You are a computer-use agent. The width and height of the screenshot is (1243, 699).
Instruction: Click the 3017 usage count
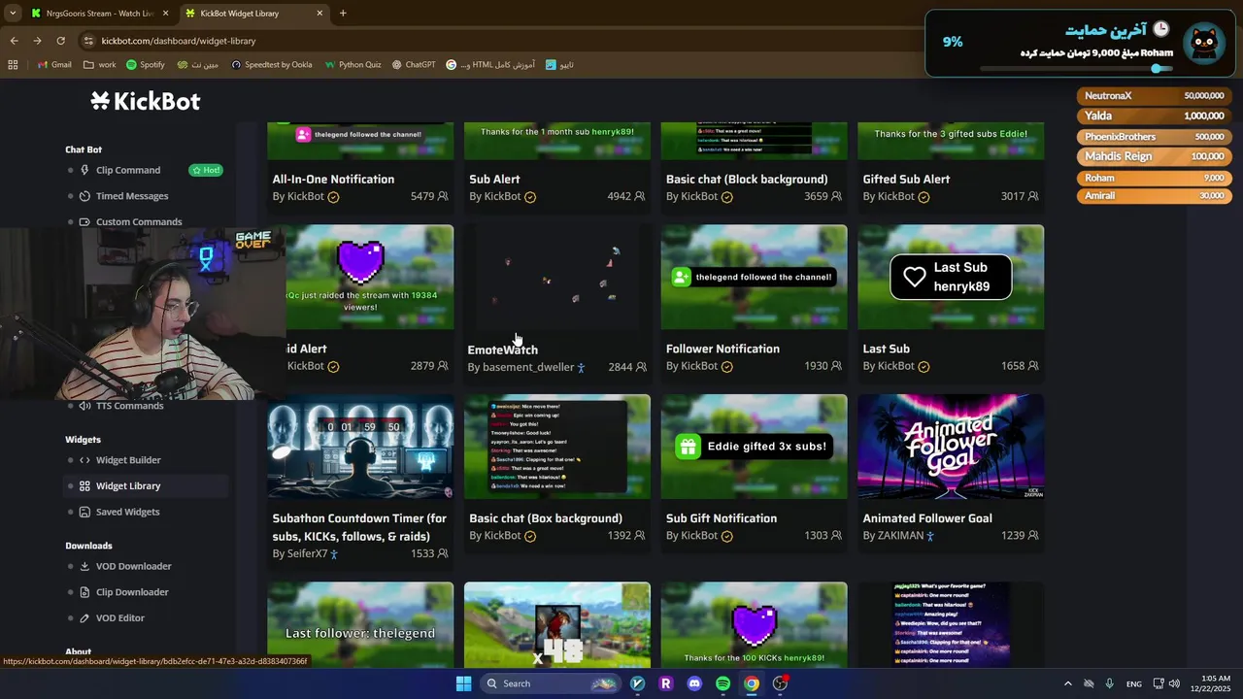pyautogui.click(x=1013, y=196)
